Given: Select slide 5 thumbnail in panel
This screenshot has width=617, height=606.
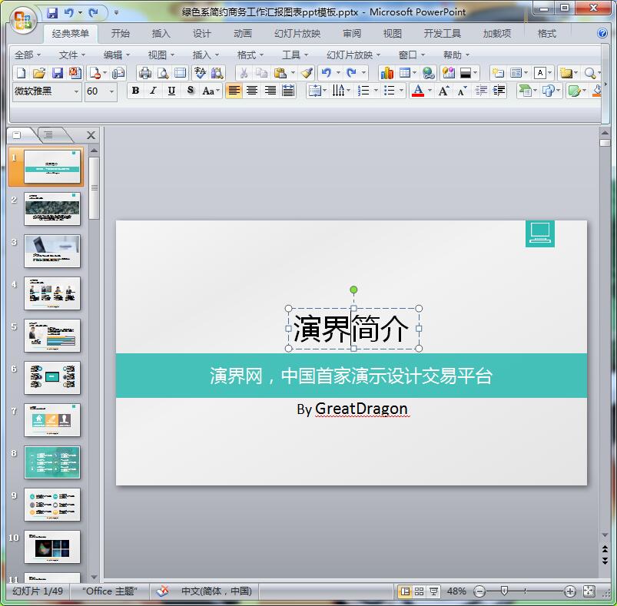Looking at the screenshot, I should pos(52,336).
